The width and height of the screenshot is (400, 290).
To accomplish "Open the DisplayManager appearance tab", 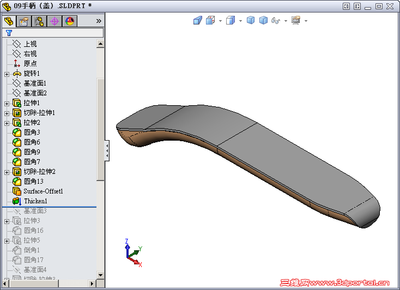I will tap(70, 21).
